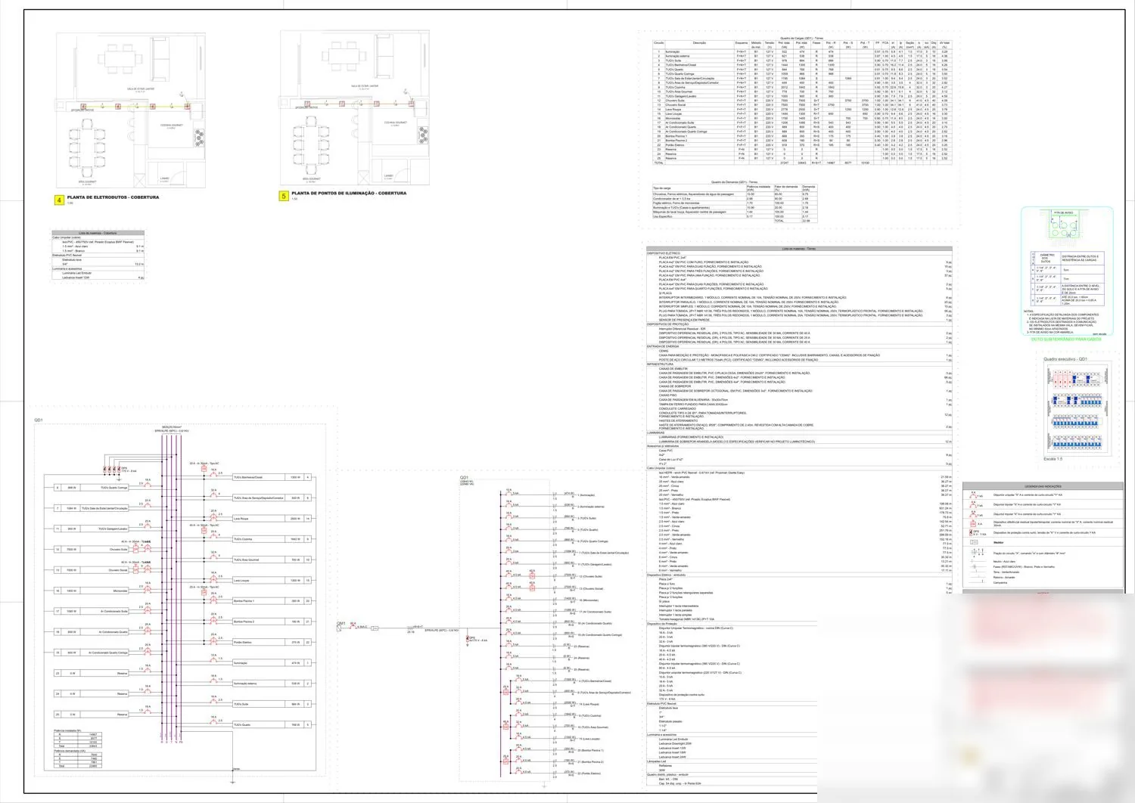Click the "TOTAL" row label in load table
Image resolution: width=1135 pixels, height=803 pixels.
click(658, 163)
